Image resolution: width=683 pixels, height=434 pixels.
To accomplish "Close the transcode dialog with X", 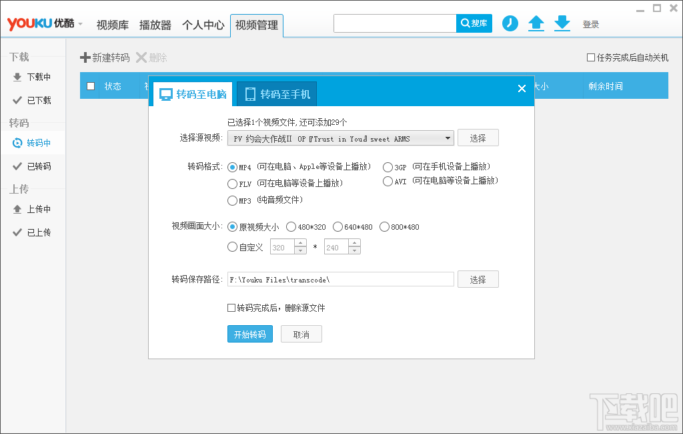I will coord(522,89).
